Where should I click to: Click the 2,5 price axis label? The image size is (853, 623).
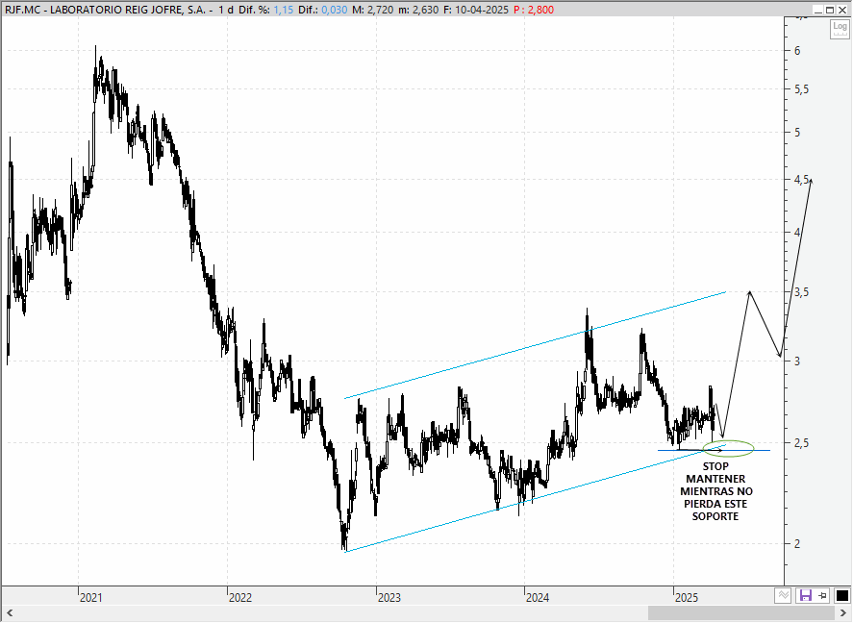coord(801,443)
